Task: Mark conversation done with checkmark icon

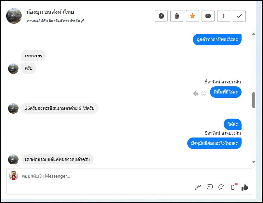Action: (x=239, y=16)
